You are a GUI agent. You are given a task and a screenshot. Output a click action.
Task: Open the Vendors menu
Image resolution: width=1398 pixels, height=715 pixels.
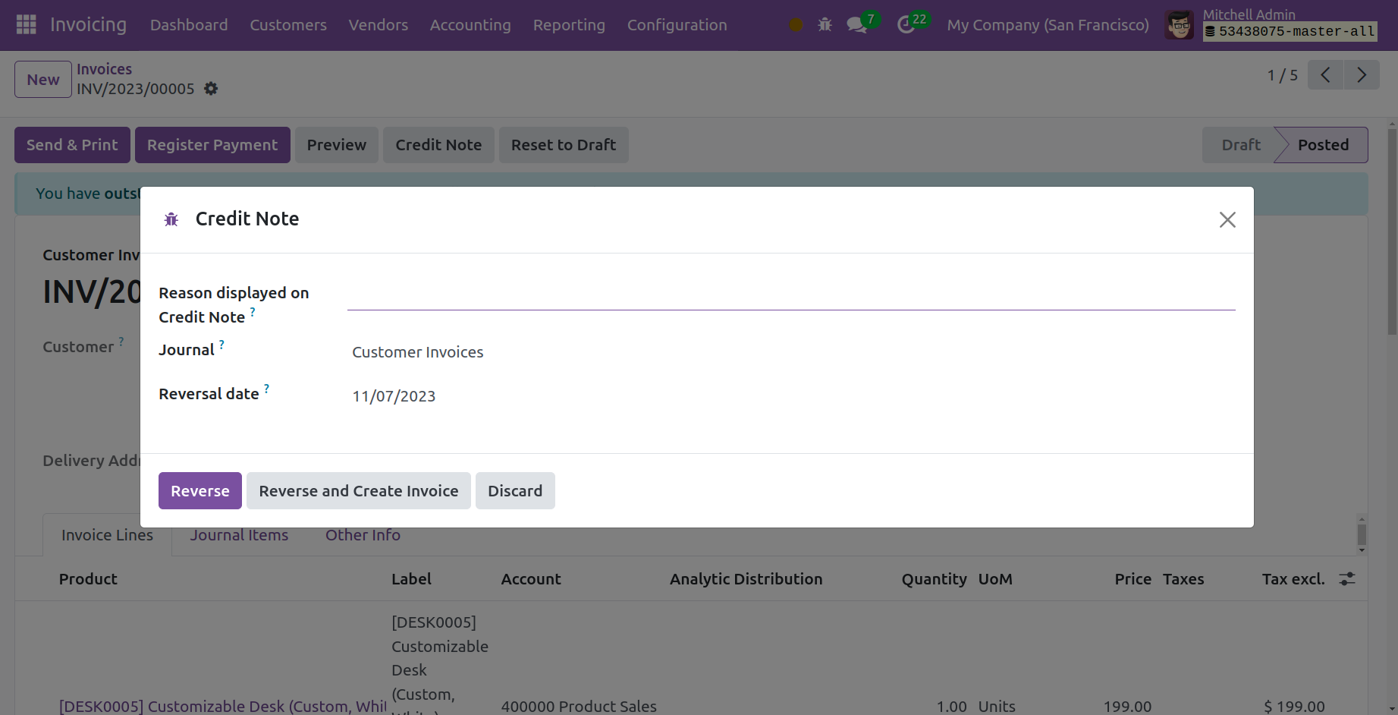[x=379, y=25]
